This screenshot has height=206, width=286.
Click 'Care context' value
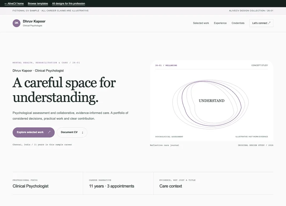pyautogui.click(x=171, y=186)
